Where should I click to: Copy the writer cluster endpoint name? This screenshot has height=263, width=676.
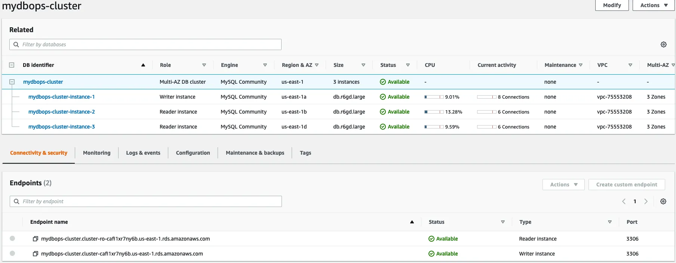pos(36,254)
